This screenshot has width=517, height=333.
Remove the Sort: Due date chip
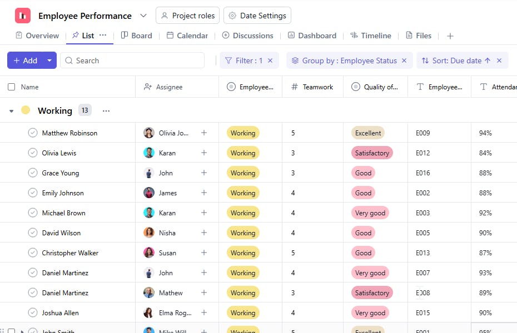[499, 60]
